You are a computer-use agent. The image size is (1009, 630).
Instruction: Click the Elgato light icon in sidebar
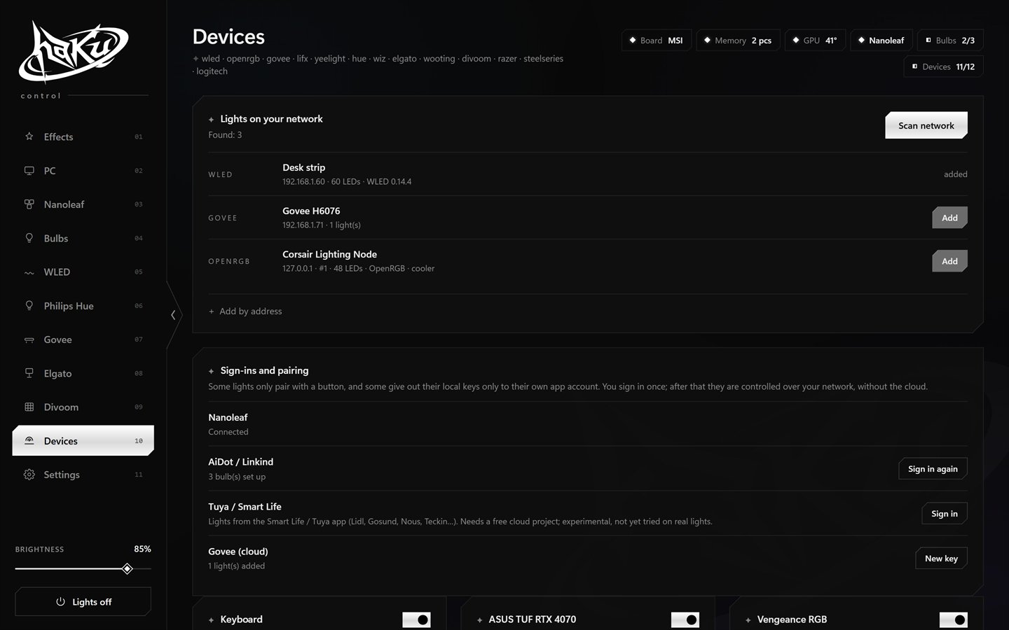point(29,373)
